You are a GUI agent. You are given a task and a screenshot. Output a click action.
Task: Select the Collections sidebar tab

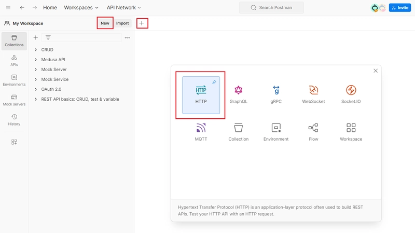click(x=14, y=41)
